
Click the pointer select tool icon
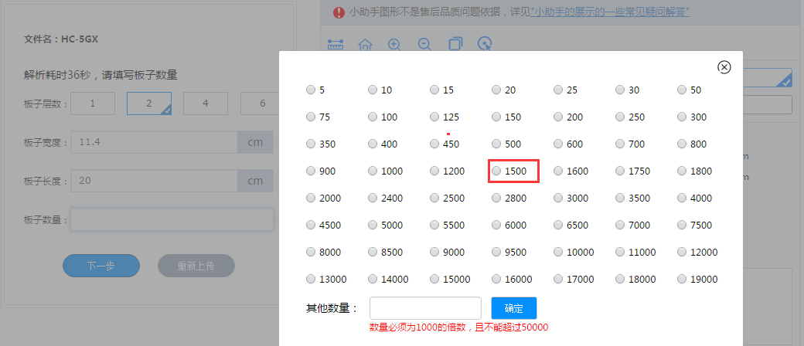pyautogui.click(x=485, y=44)
